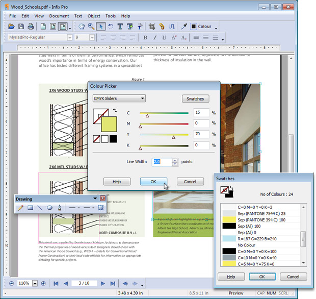Choose the Pencil tool in Drawing panel

(x=20, y=208)
